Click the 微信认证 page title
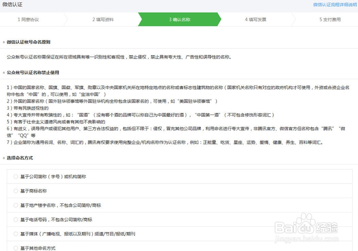358x251 pixels. (13, 5)
